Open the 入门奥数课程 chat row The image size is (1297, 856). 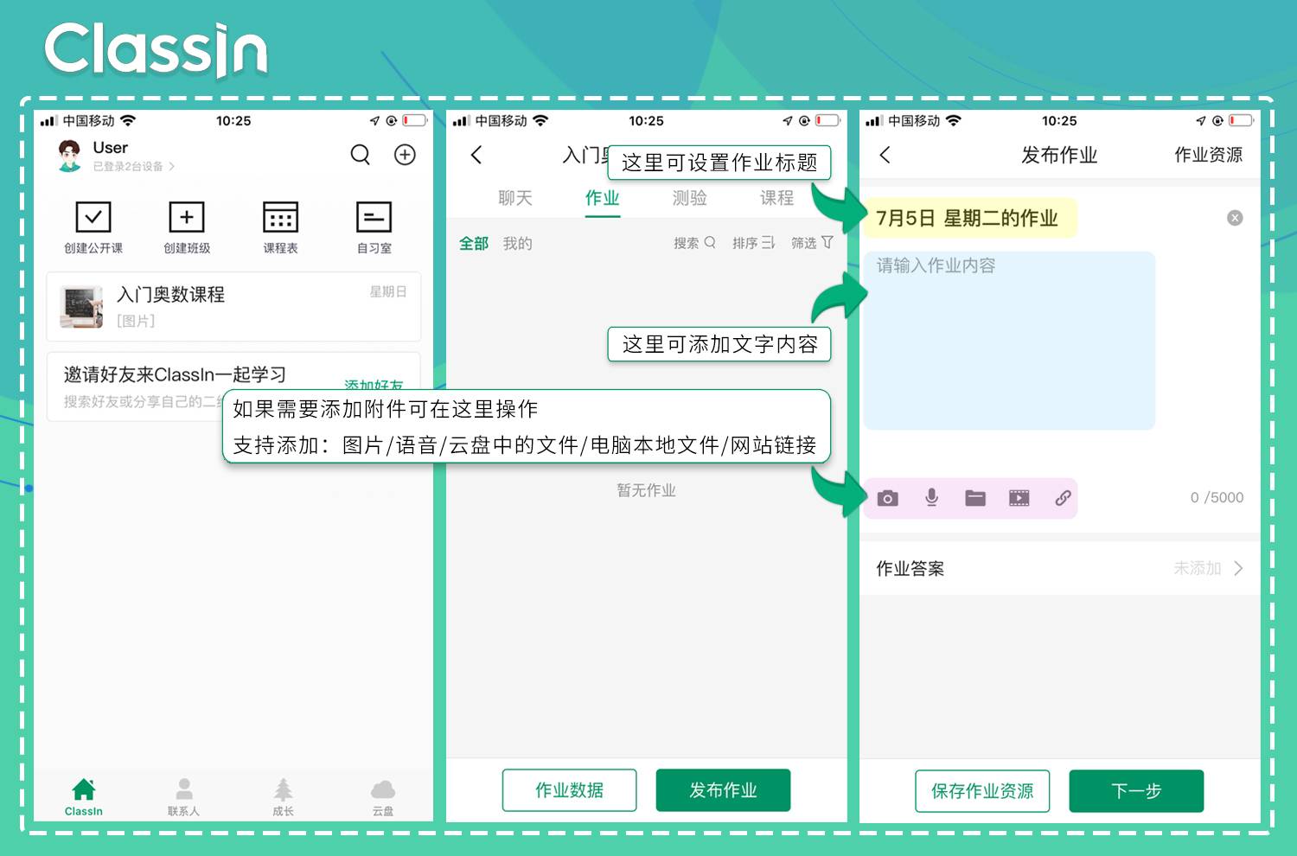pyautogui.click(x=233, y=307)
